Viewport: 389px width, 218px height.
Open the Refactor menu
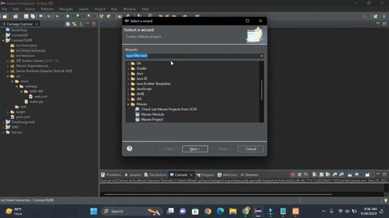point(47,9)
